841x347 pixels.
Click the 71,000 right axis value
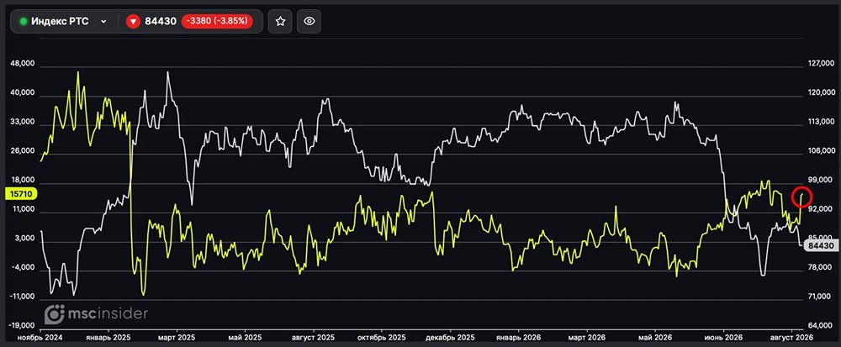coord(821,296)
